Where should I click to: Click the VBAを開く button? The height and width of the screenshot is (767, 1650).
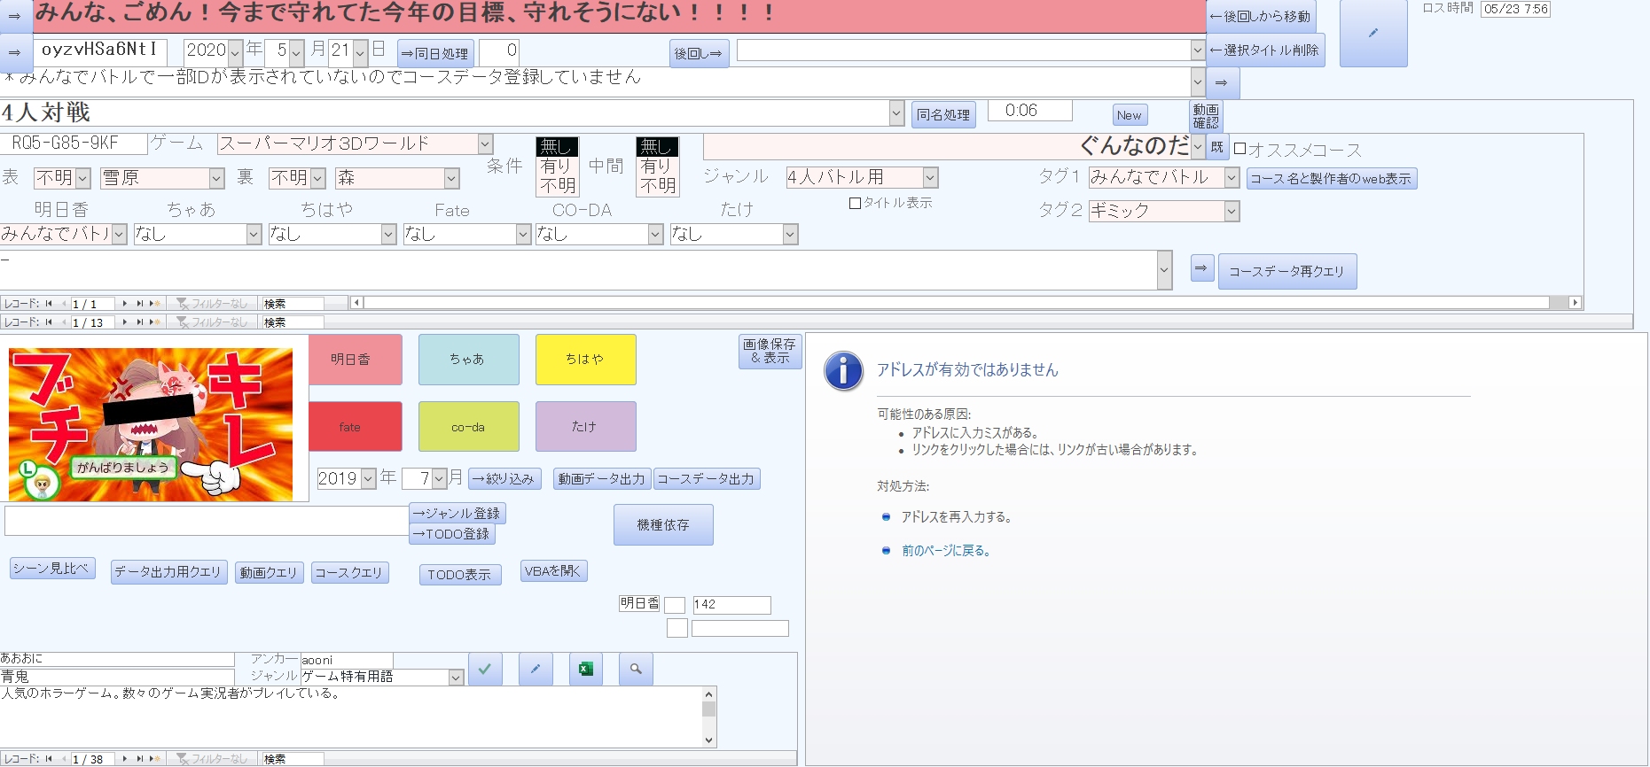(553, 571)
